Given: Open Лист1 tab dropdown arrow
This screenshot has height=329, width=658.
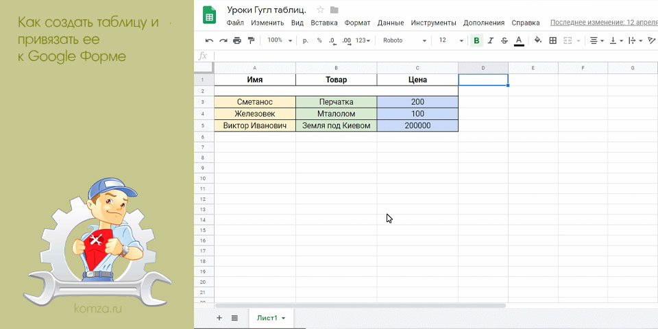Looking at the screenshot, I should pos(283,319).
